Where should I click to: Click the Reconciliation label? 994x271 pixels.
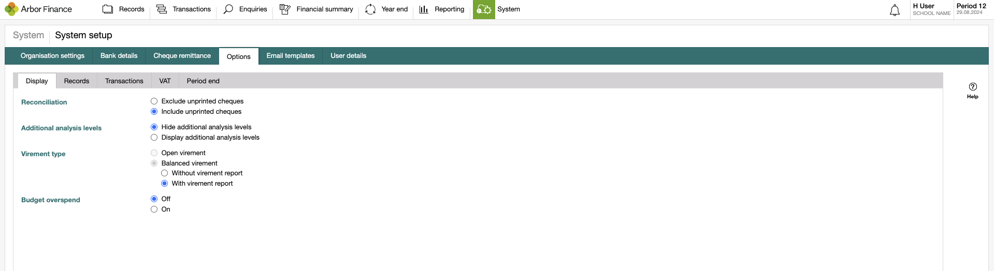point(44,102)
